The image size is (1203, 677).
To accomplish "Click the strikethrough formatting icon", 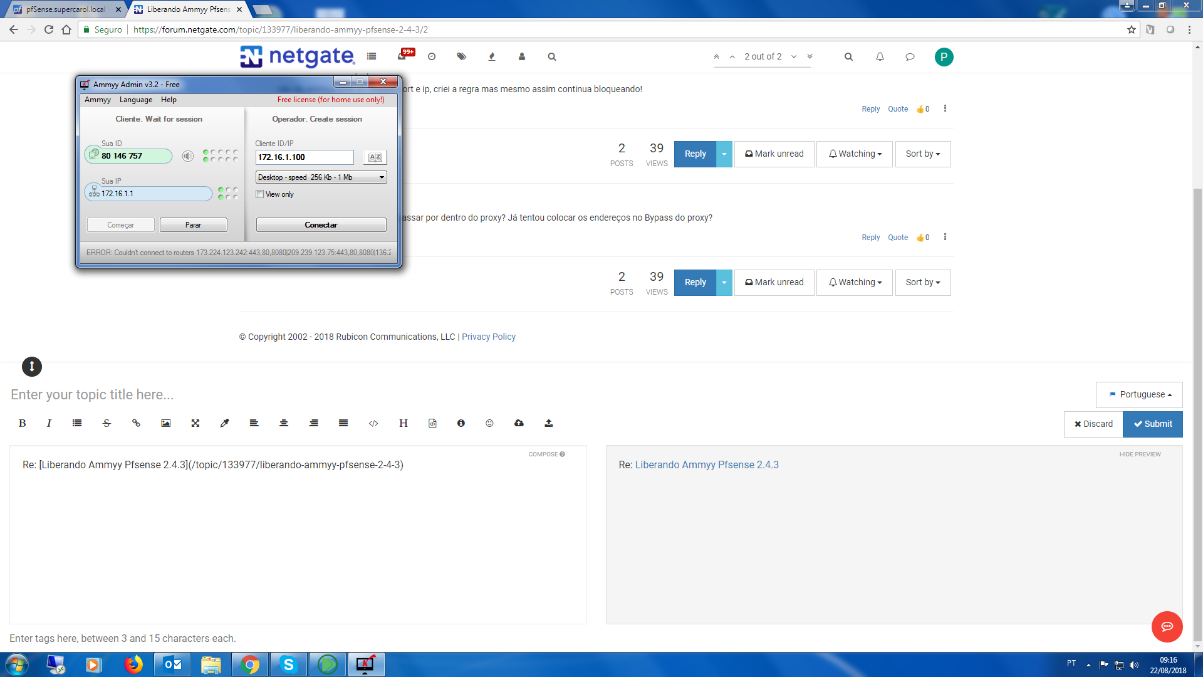I will point(107,423).
